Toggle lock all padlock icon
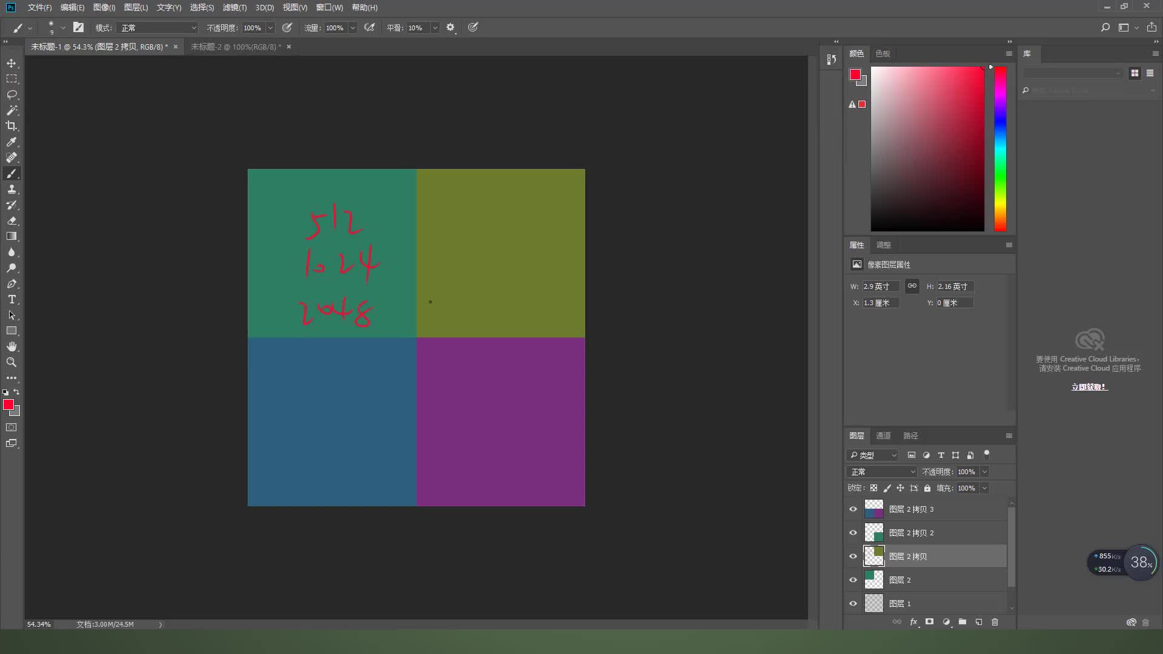1163x654 pixels. (x=927, y=488)
